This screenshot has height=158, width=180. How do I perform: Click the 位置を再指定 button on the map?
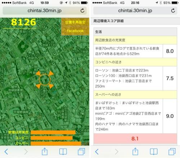coord(75,22)
